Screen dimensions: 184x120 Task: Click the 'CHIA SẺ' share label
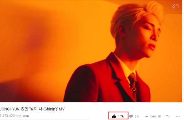pyautogui.click(x=155, y=117)
